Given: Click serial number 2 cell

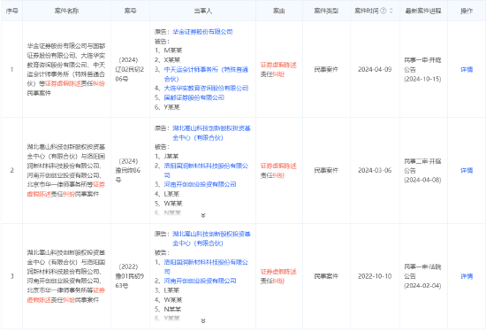Looking at the screenshot, I should pyautogui.click(x=11, y=171).
